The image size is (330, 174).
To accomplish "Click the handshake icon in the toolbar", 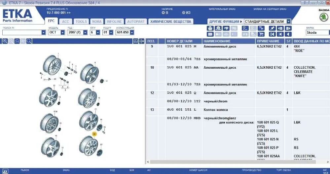I will 226,28.
